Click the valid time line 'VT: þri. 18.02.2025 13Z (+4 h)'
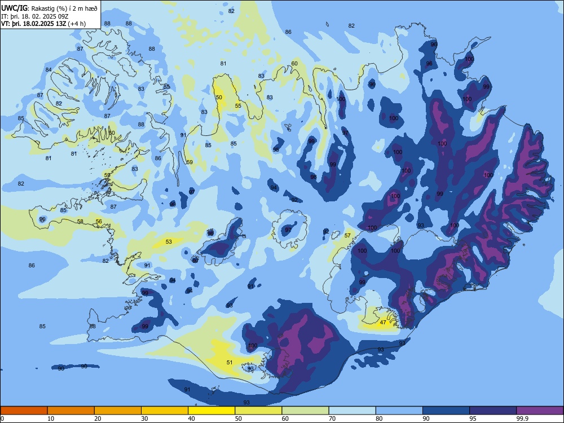 pos(43,24)
